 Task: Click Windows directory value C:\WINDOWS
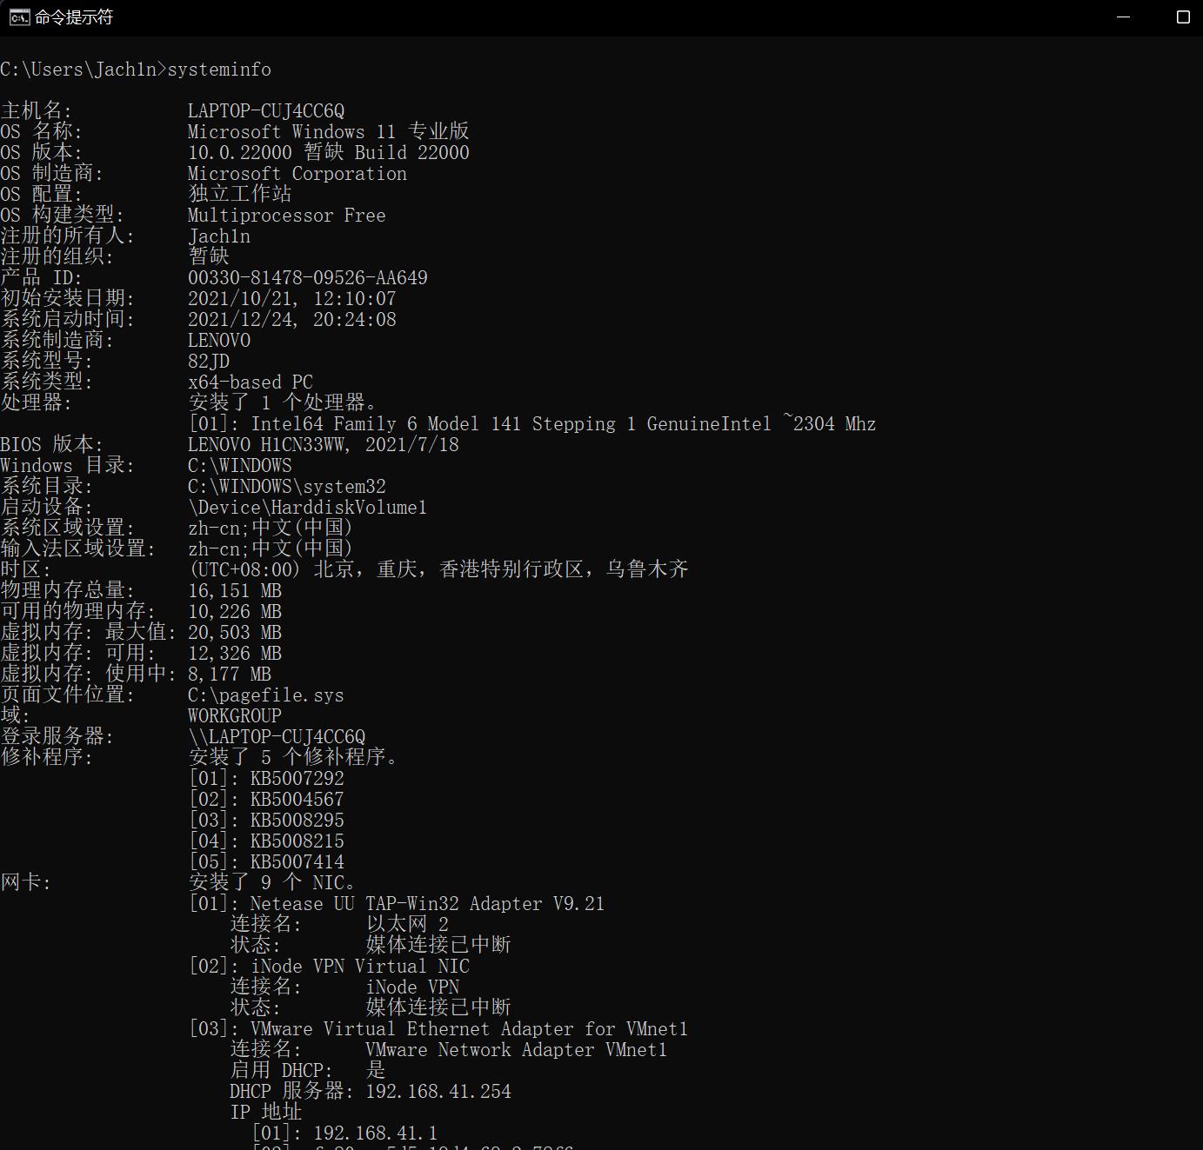(x=240, y=466)
